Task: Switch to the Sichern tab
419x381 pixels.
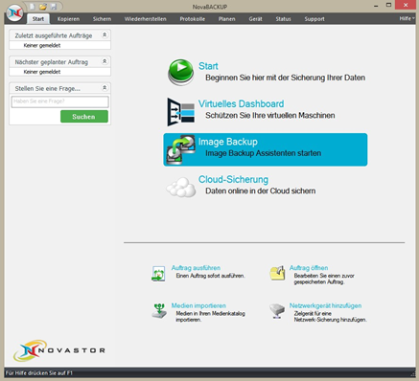Action: (x=102, y=19)
